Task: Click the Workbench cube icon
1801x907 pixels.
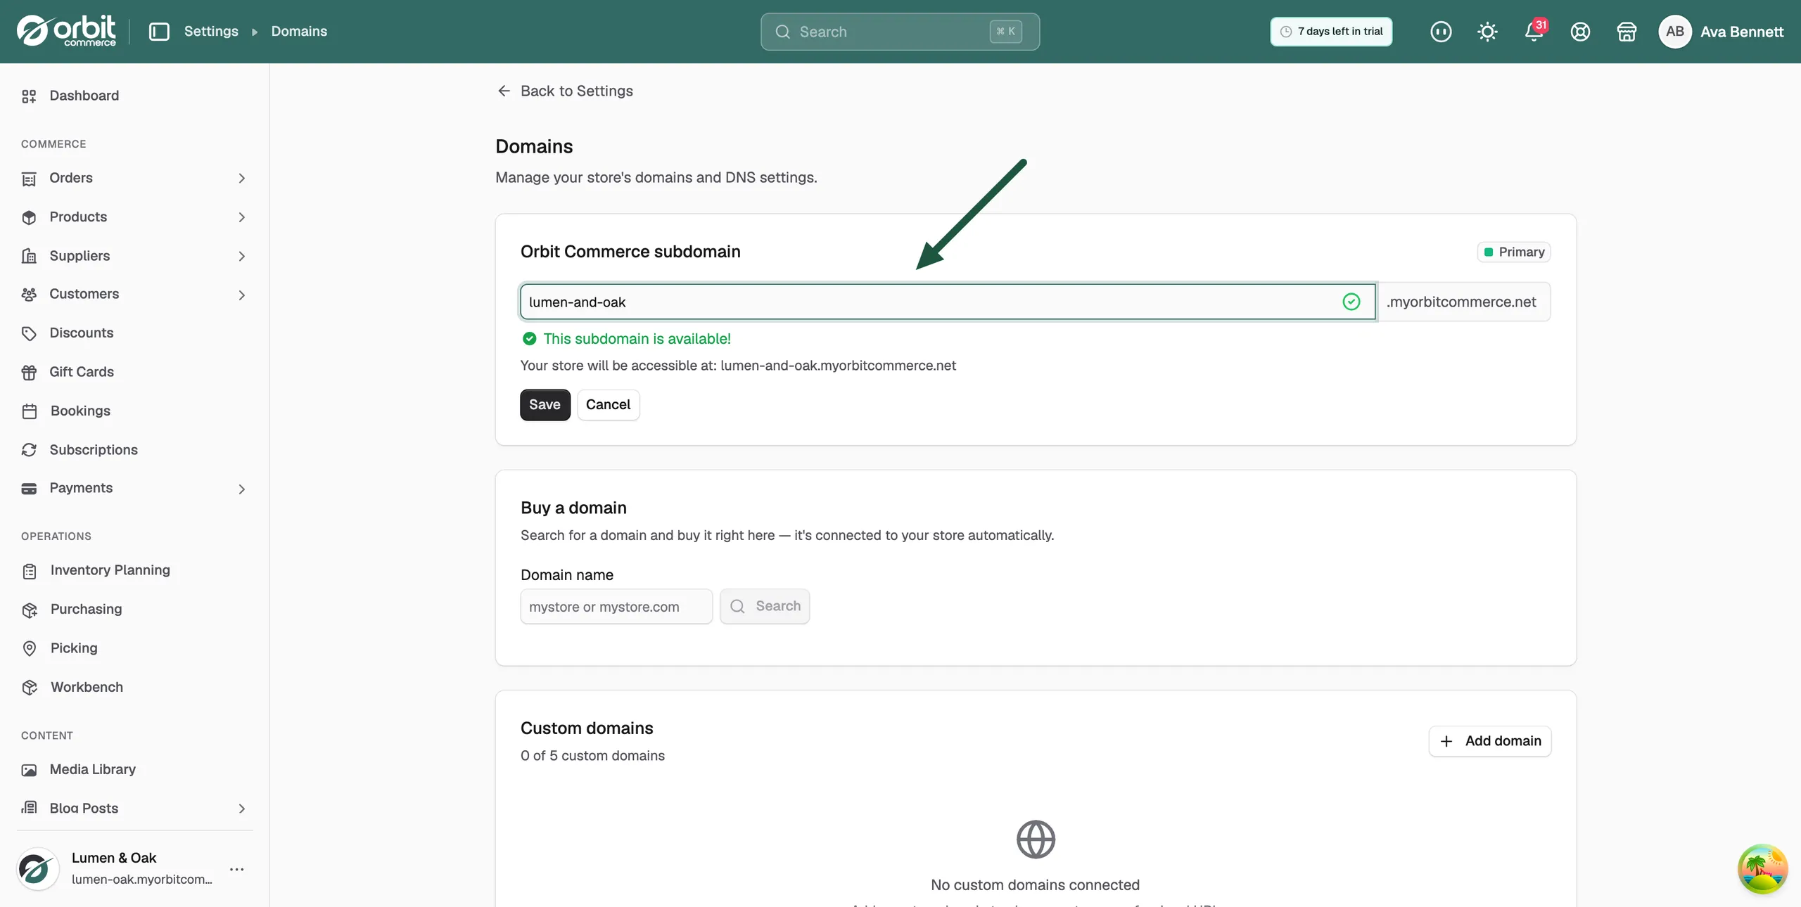Action: click(x=29, y=688)
